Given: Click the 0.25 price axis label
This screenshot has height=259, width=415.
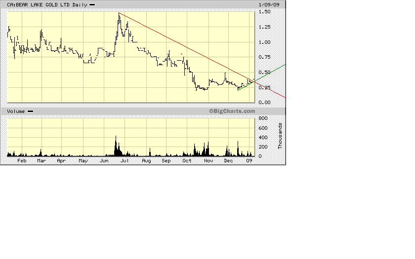Looking at the screenshot, I should click(x=264, y=88).
